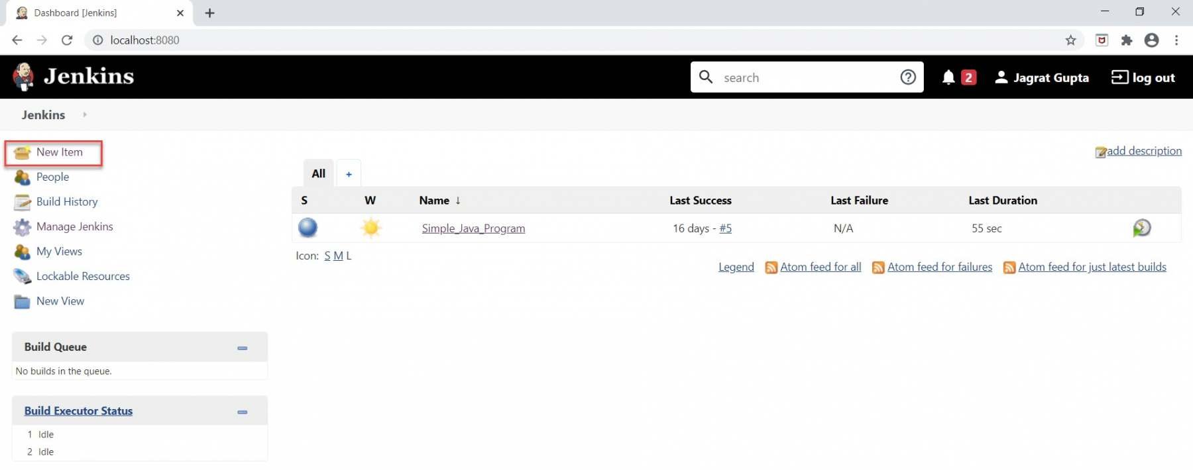Click the My Views people icon
The width and height of the screenshot is (1193, 470).
point(23,252)
